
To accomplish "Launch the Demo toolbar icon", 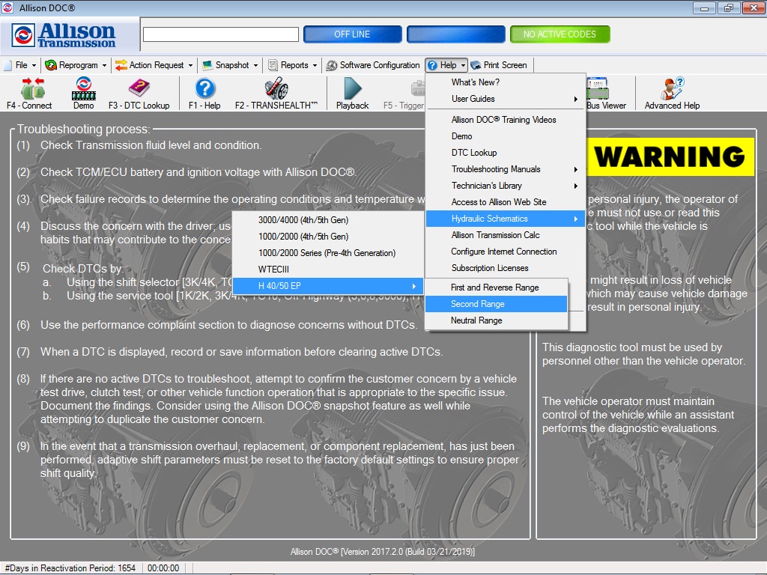I will (x=84, y=88).
